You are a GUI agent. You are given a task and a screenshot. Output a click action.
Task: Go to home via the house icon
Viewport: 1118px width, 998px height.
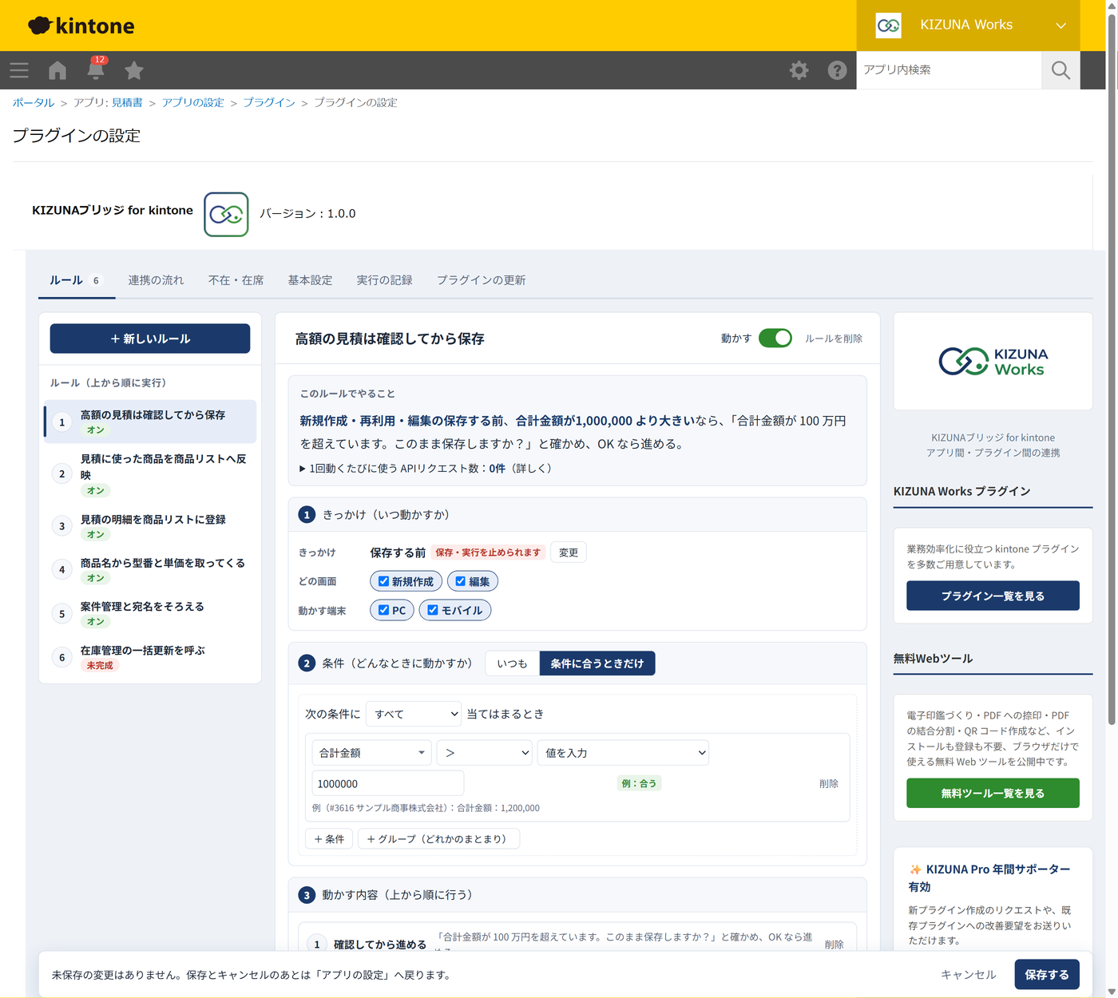(x=57, y=70)
